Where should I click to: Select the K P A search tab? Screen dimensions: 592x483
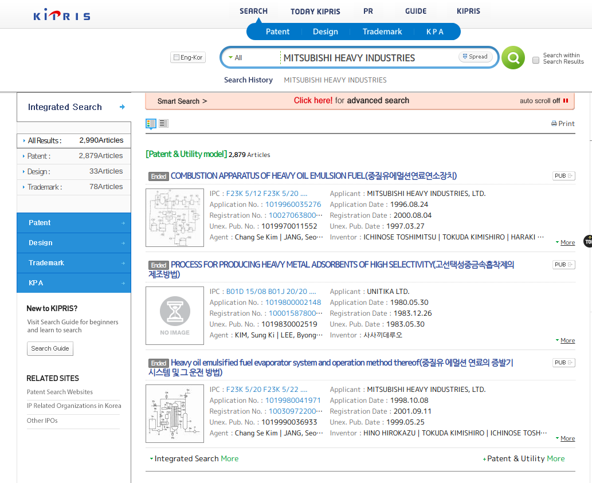(435, 32)
